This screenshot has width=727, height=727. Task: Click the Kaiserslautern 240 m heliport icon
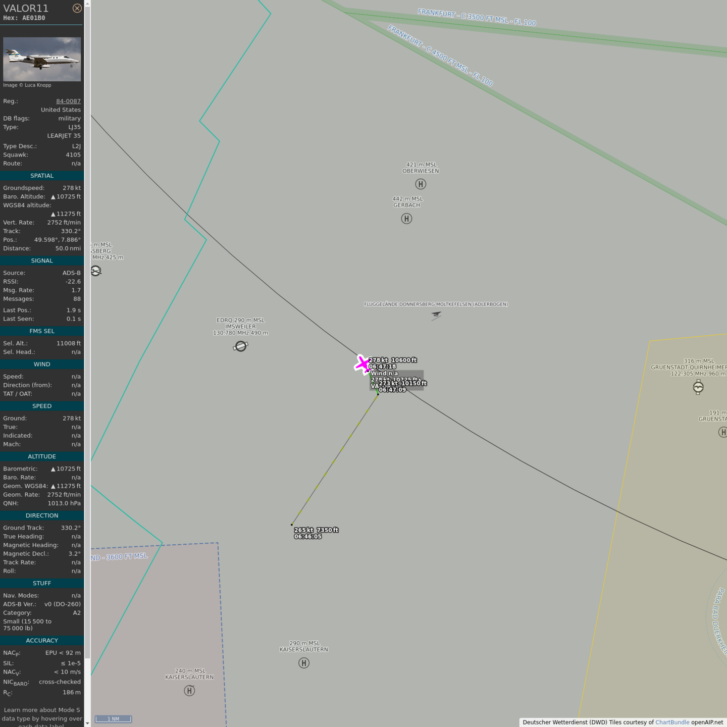pos(189,691)
